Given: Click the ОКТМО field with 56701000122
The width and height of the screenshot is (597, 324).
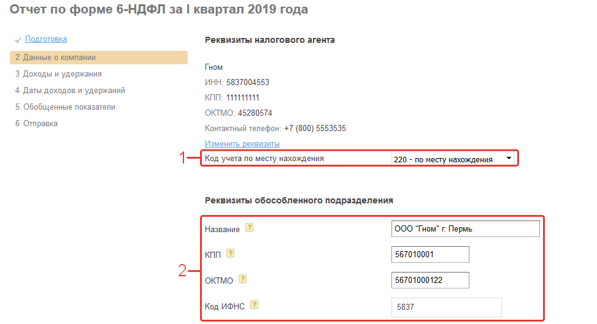Looking at the screenshot, I should (x=429, y=280).
